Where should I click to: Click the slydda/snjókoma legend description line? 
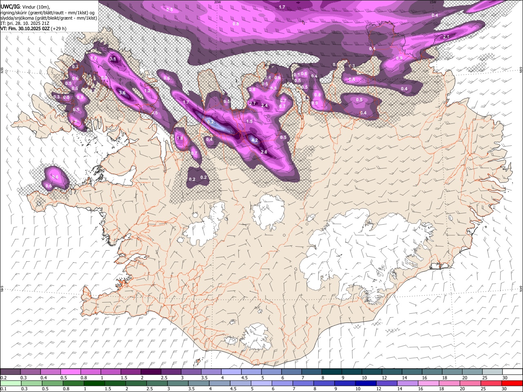coord(49,18)
